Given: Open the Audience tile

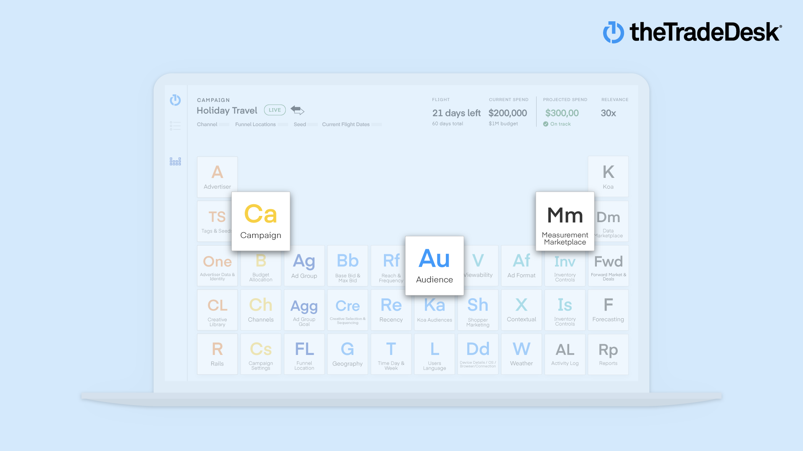Looking at the screenshot, I should (434, 266).
